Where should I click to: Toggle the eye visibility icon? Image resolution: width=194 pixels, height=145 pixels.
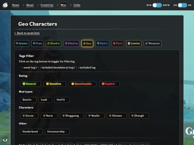5,140
